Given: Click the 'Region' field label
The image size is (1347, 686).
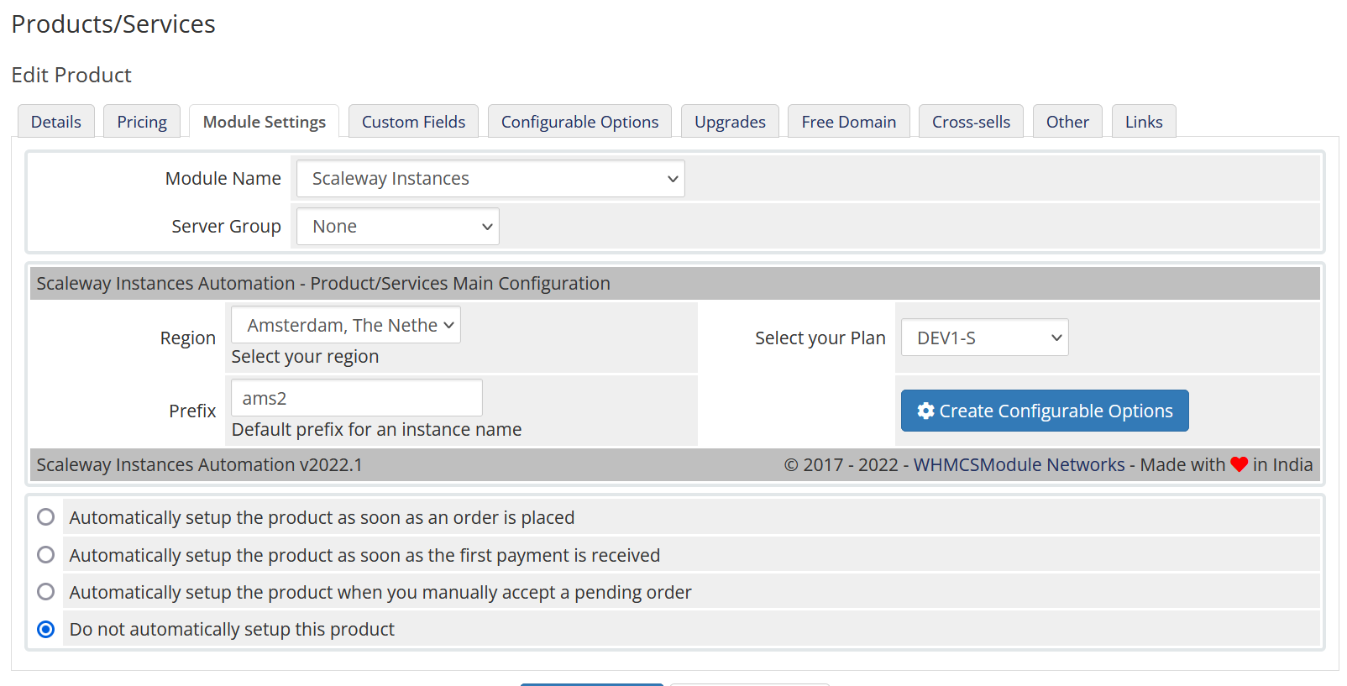Looking at the screenshot, I should point(188,338).
